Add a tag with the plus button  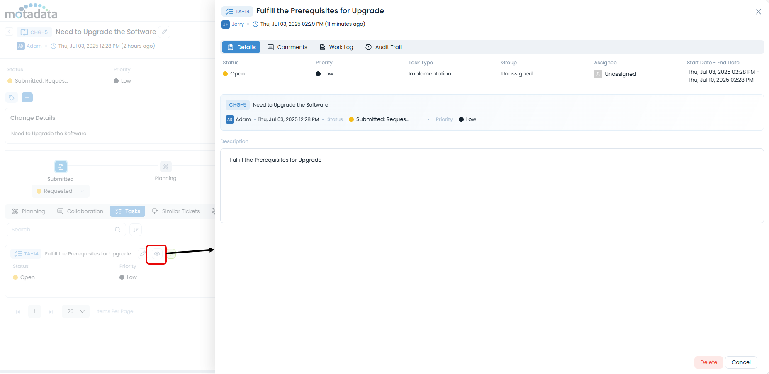27,97
